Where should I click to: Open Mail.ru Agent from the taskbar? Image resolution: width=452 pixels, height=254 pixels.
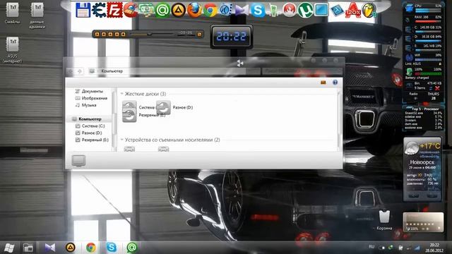click(132, 248)
